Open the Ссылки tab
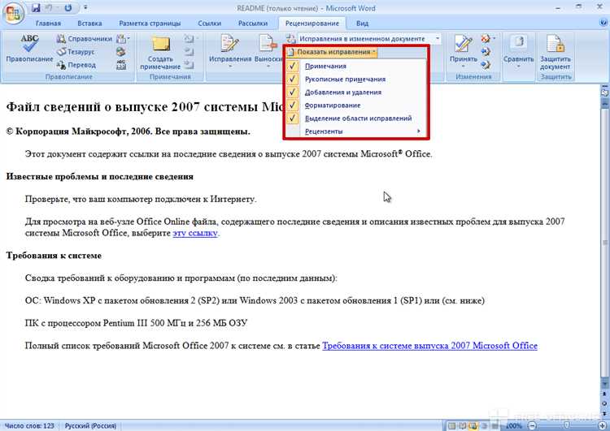The width and height of the screenshot is (610, 431). (x=209, y=24)
